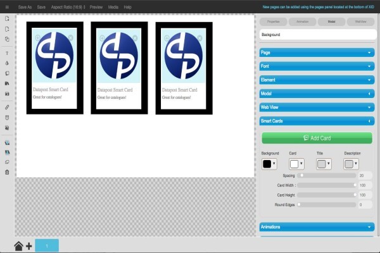The height and width of the screenshot is (253, 380).
Task: Click the Background element name field
Action: point(318,35)
